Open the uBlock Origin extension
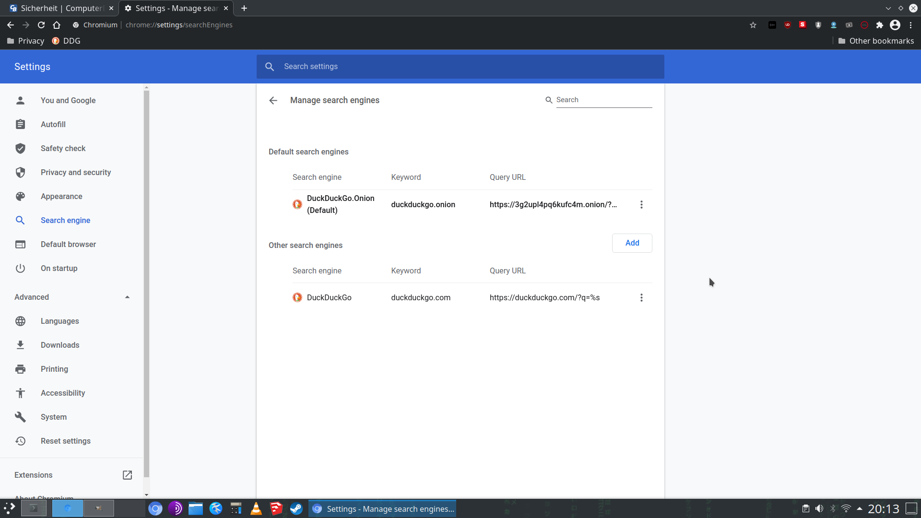Image resolution: width=921 pixels, height=518 pixels. [x=788, y=25]
